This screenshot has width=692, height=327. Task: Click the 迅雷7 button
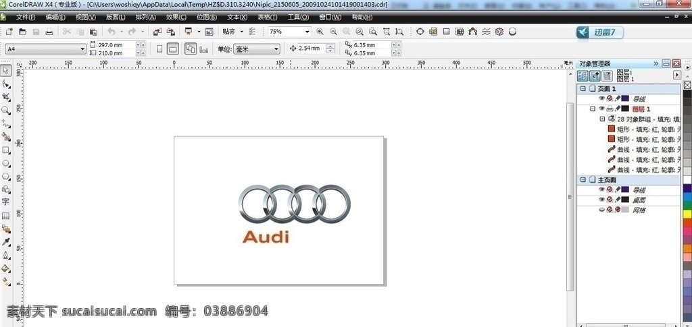[600, 32]
